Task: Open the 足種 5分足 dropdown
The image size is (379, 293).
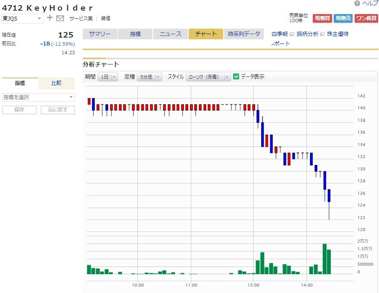Action: click(149, 77)
